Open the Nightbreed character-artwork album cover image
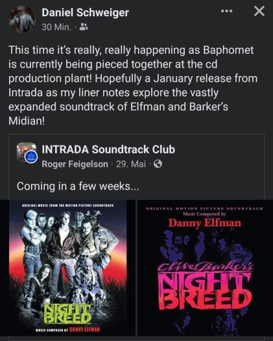Viewport: 273px width, 341px height. (x=67, y=268)
